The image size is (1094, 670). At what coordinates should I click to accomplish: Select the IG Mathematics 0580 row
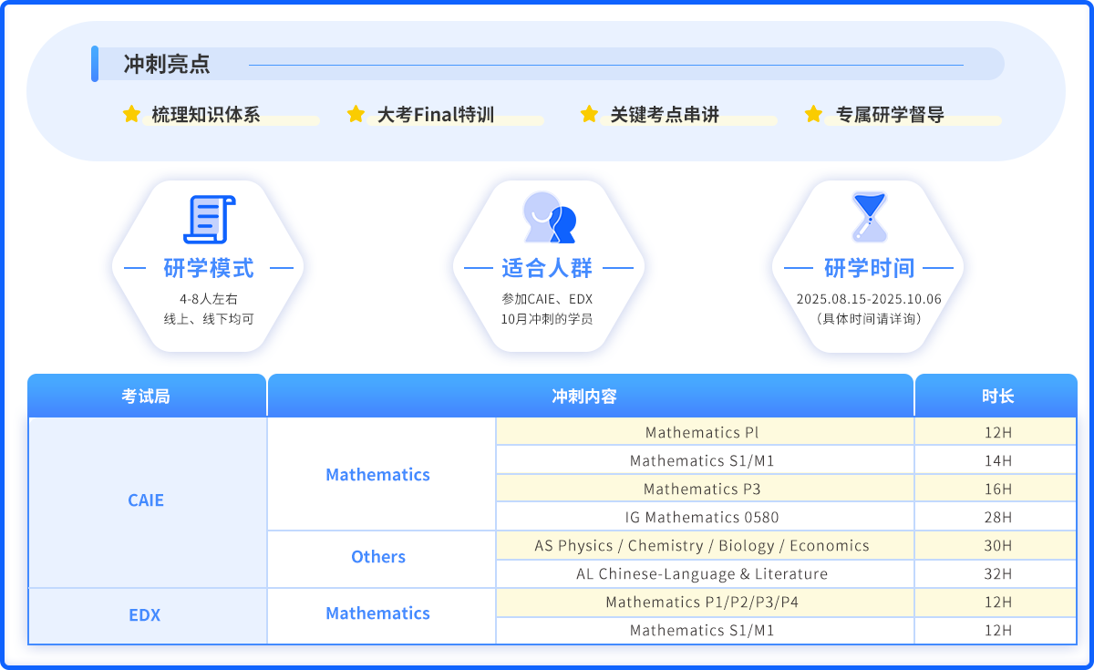click(x=705, y=517)
